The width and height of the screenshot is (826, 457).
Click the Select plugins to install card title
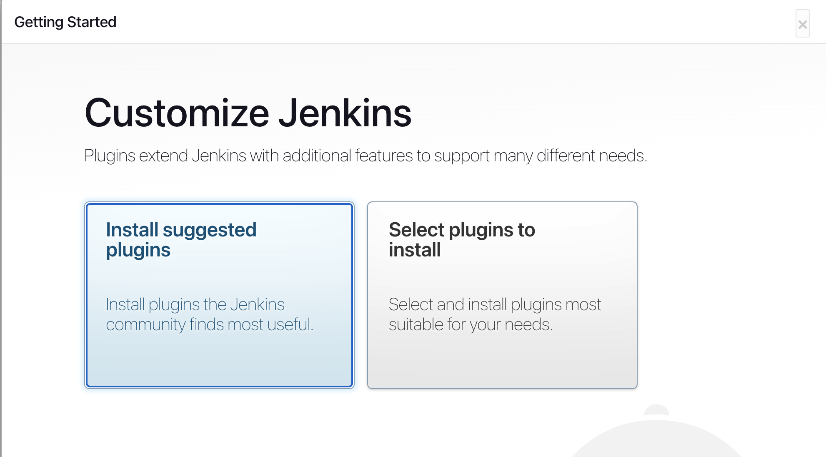point(462,239)
